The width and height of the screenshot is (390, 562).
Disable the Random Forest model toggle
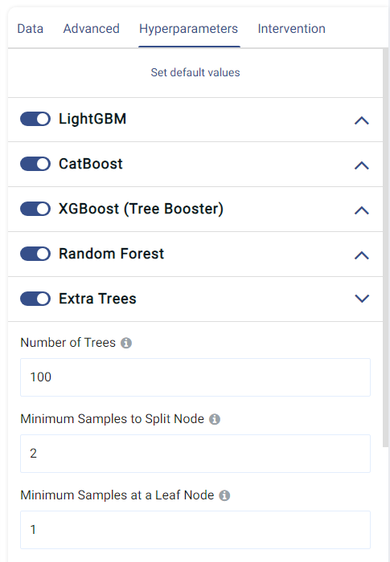[x=35, y=254]
